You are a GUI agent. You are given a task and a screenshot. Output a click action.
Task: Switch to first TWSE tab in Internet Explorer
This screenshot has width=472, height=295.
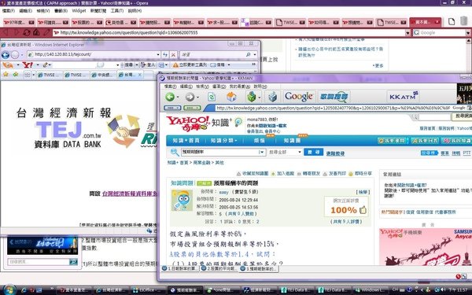(50, 75)
